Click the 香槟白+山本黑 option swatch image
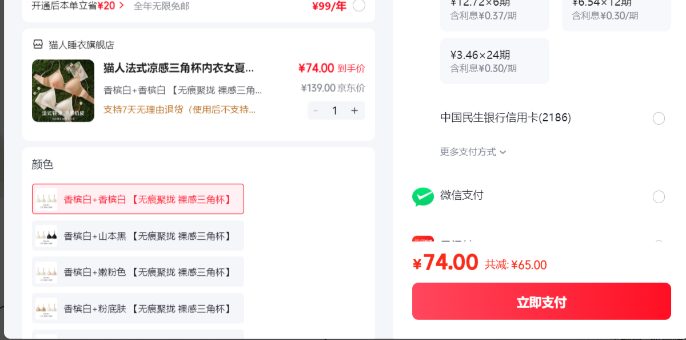Viewport: 686px width, 340px height. 46,236
